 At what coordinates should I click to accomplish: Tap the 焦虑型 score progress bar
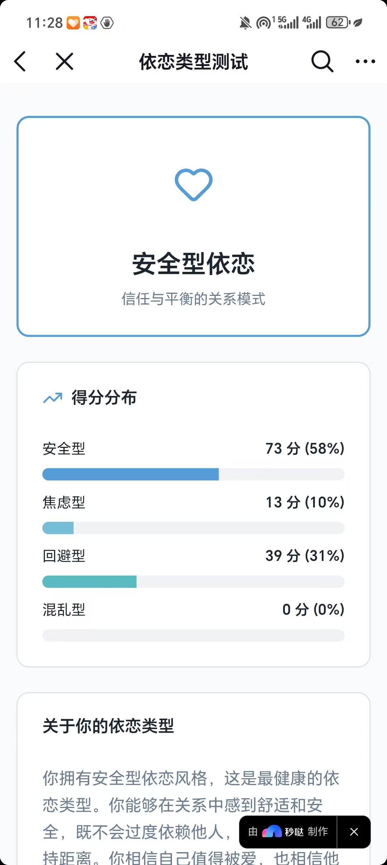(193, 528)
